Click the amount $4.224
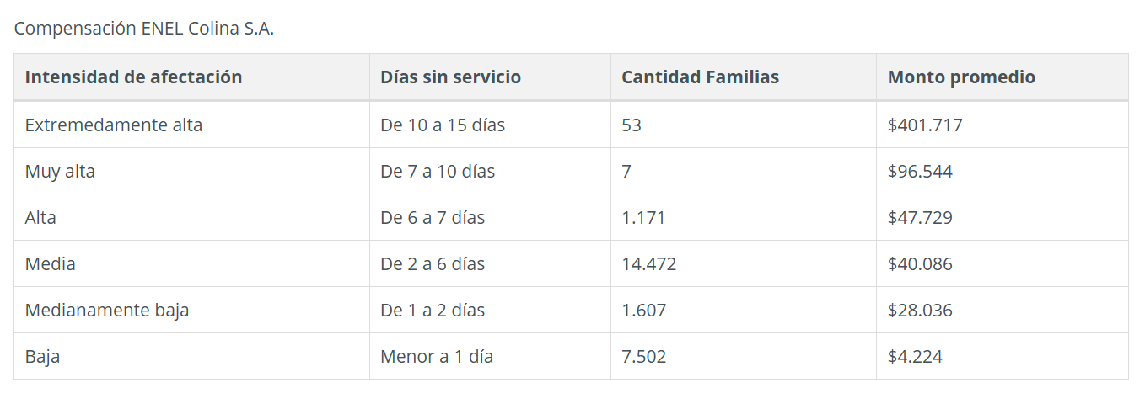 click(x=915, y=357)
